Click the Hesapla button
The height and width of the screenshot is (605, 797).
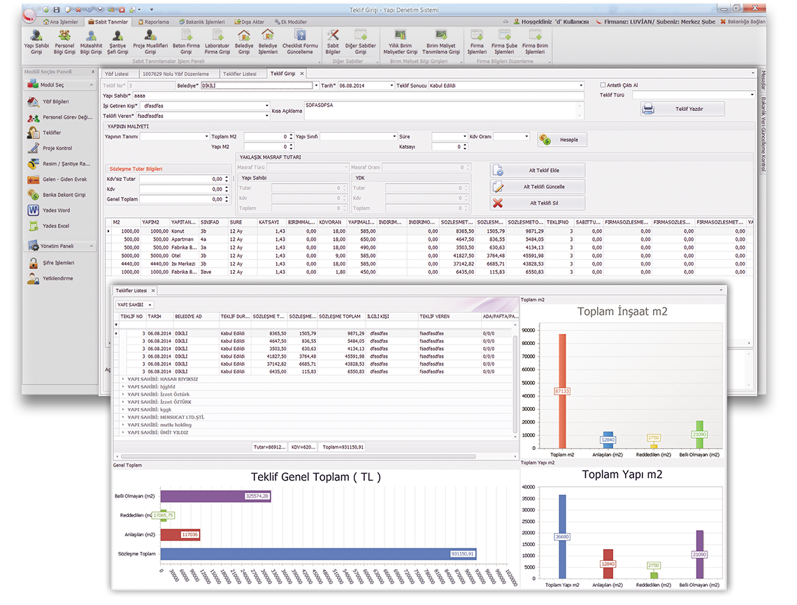(562, 140)
